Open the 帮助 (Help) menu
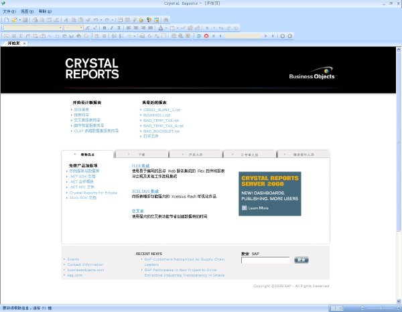Image resolution: width=402 pixels, height=312 pixels. tap(45, 11)
